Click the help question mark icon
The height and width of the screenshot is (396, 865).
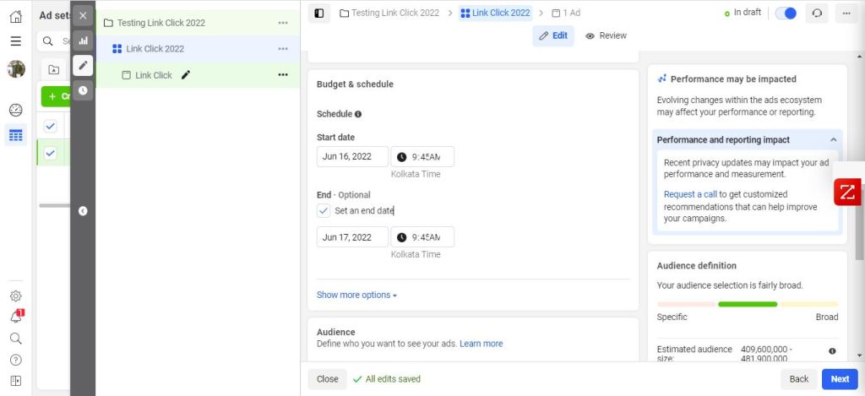tap(15, 360)
